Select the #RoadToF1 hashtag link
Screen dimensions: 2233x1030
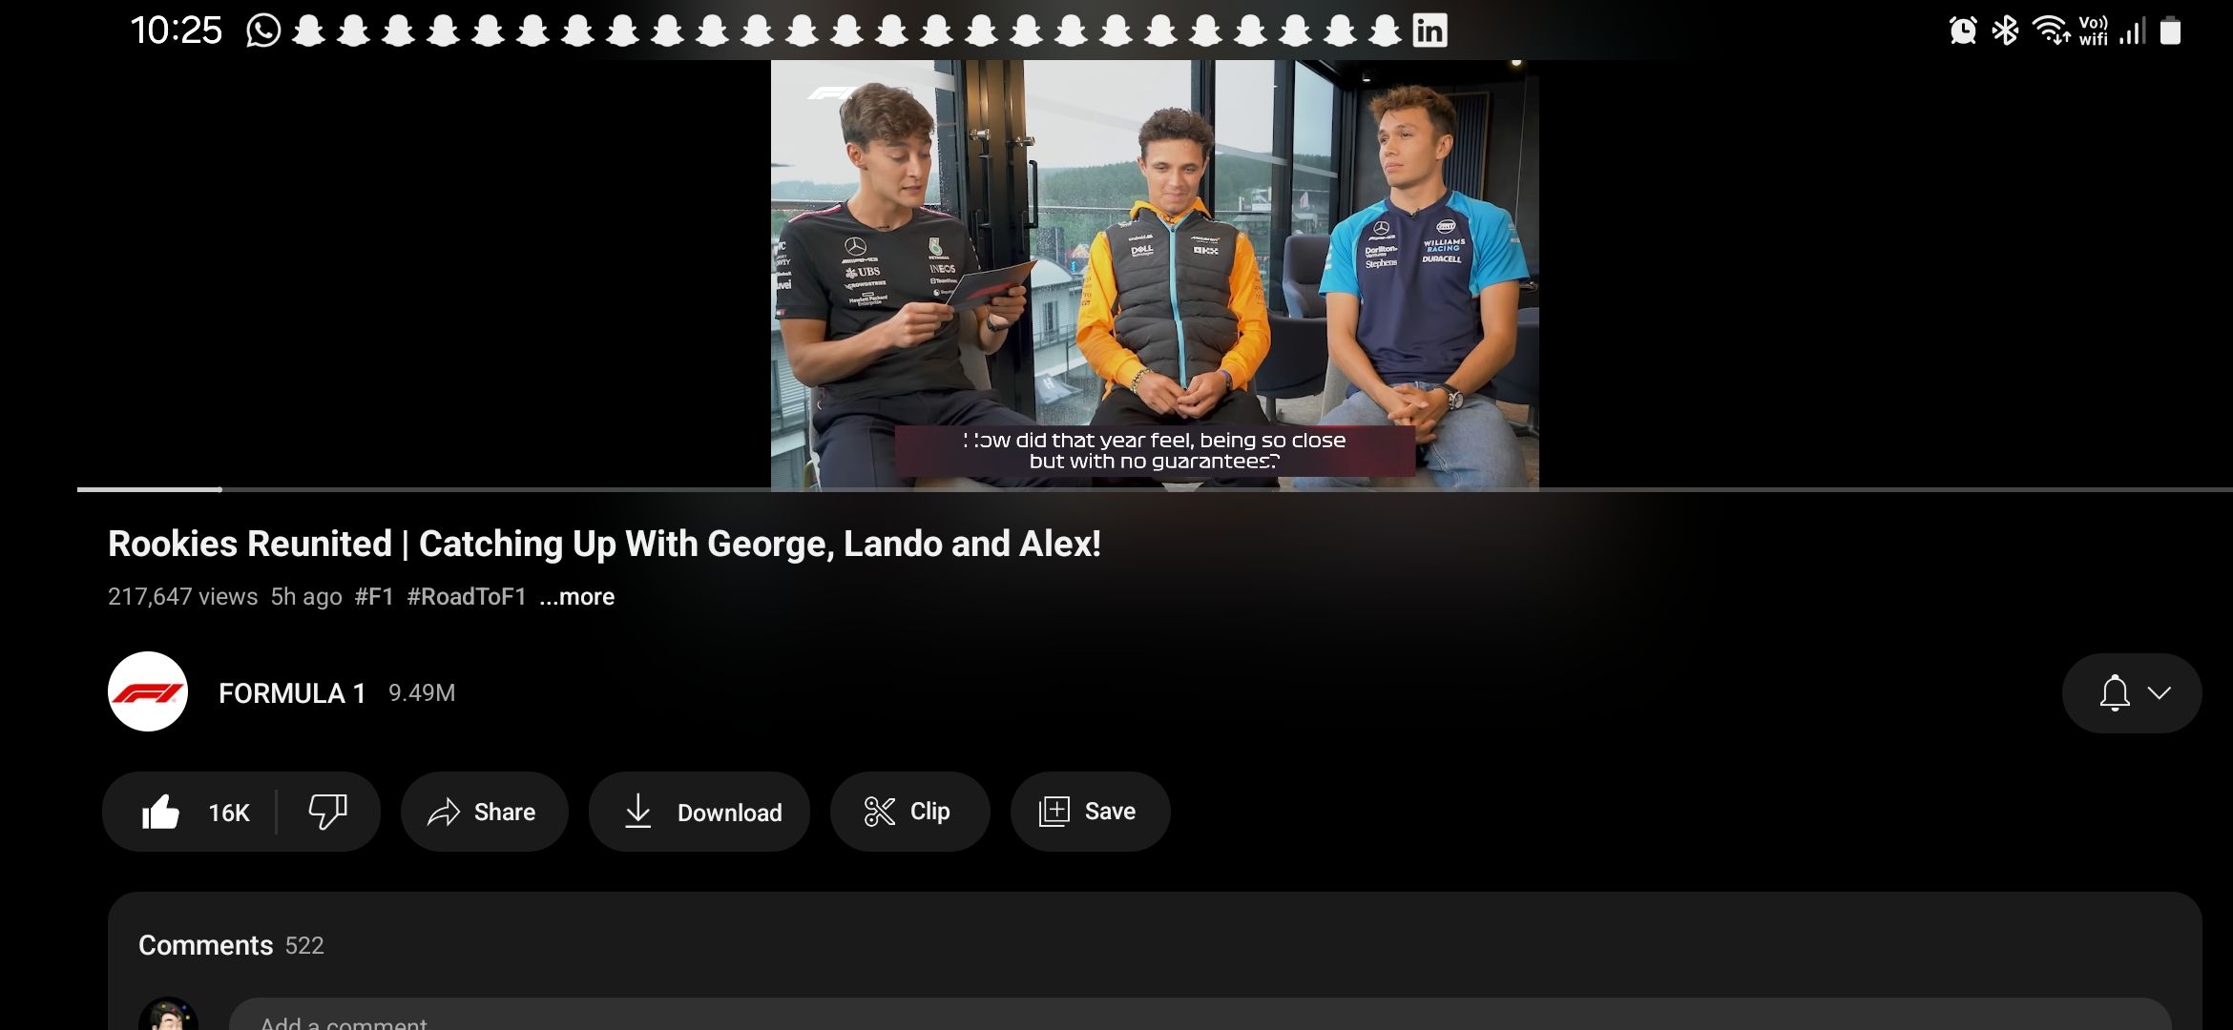click(x=466, y=595)
